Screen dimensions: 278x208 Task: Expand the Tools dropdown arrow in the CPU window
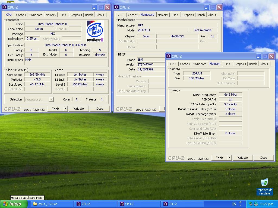[65, 109]
